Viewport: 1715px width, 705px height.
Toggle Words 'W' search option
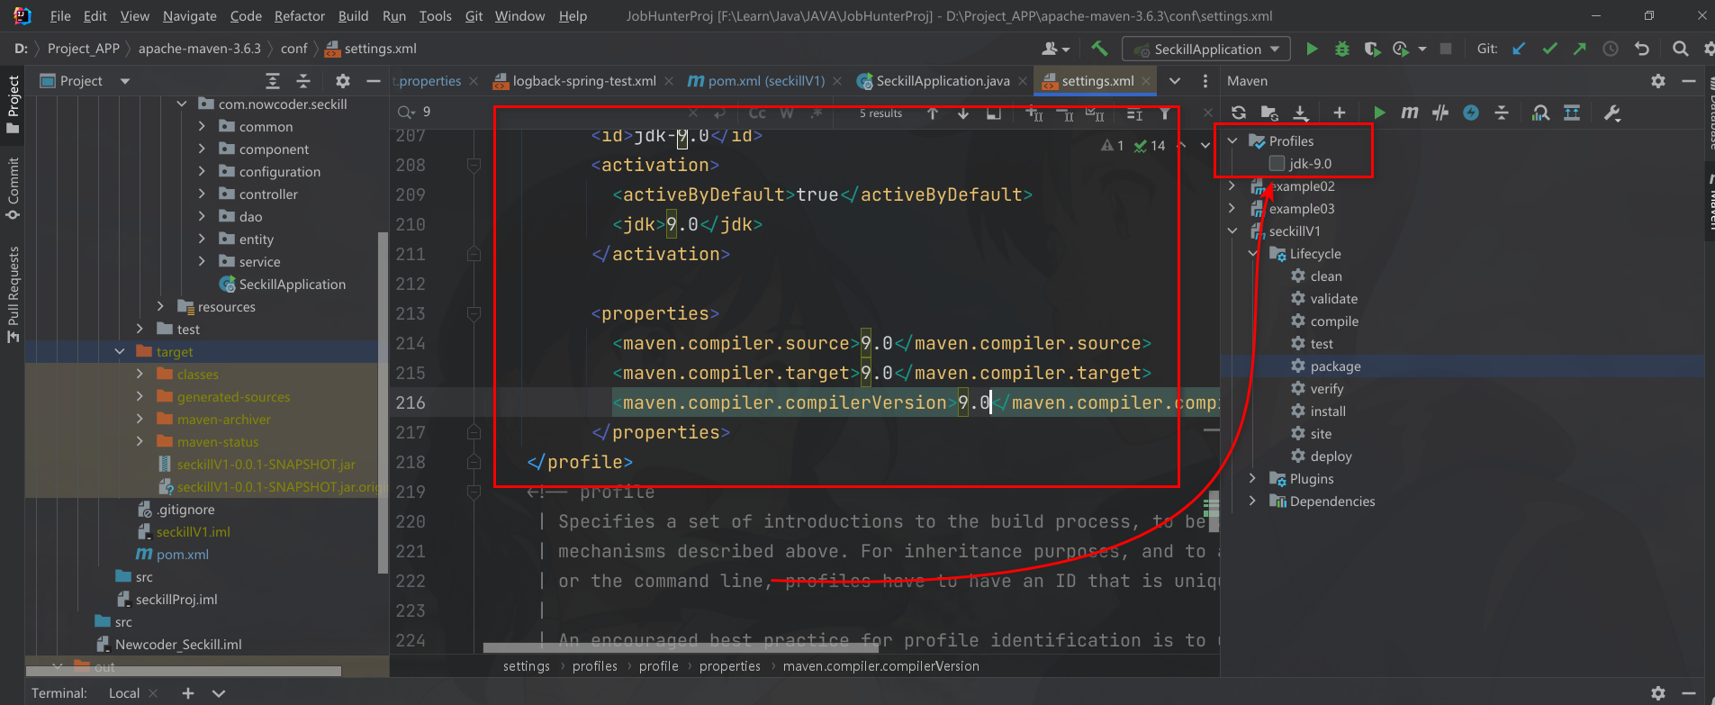tap(787, 113)
